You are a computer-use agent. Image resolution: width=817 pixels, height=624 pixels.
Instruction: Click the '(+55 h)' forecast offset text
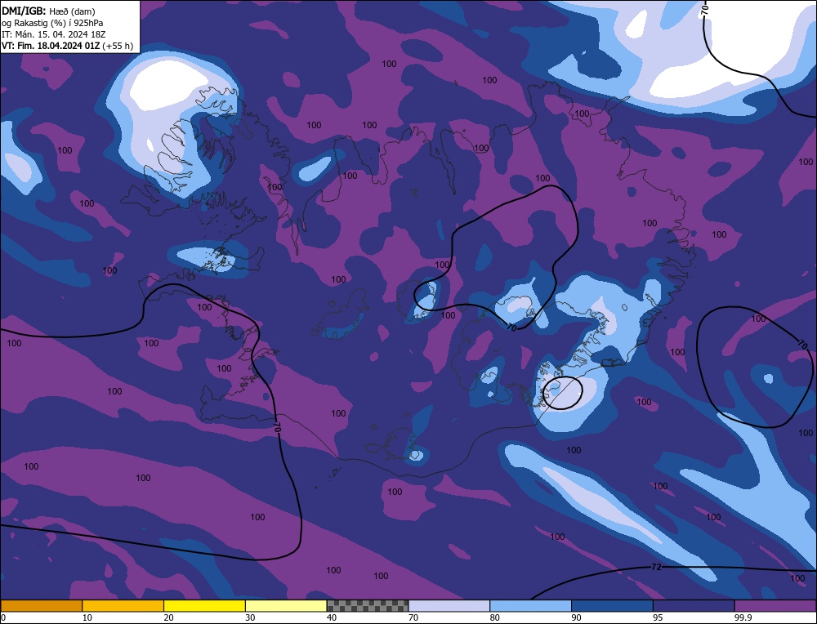point(118,46)
